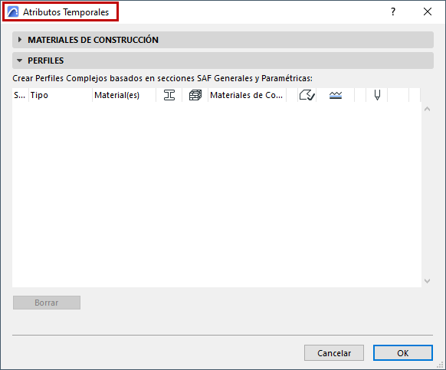
Task: Click the pen column icon
Action: click(x=377, y=95)
